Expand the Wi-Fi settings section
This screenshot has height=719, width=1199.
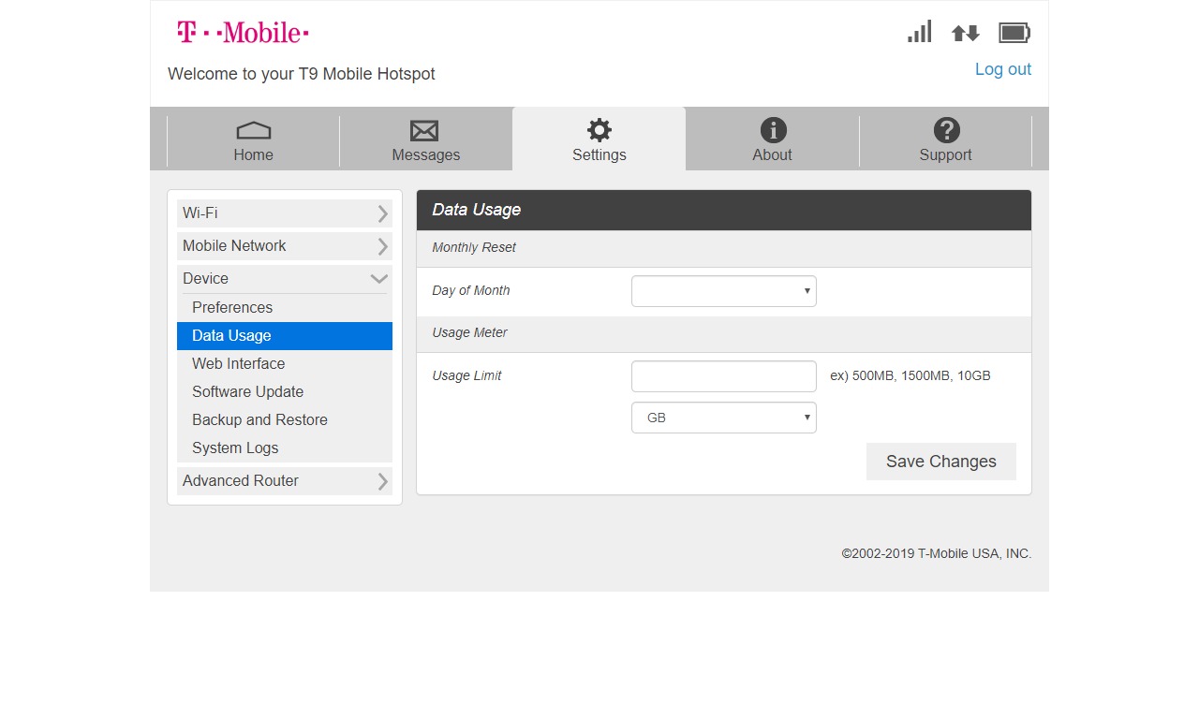[x=285, y=213]
